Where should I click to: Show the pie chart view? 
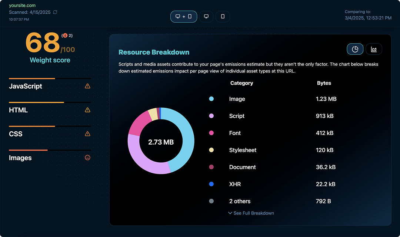coord(355,49)
